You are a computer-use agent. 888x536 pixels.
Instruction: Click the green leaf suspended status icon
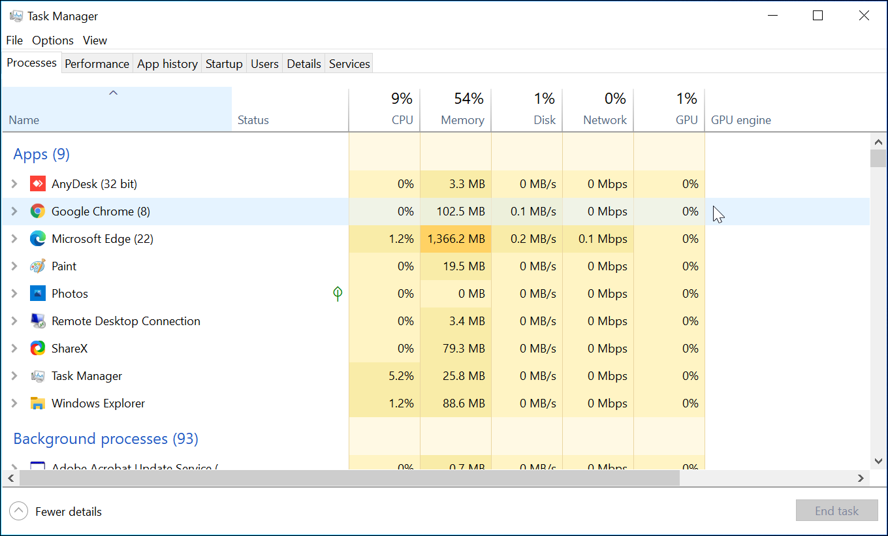[x=338, y=294]
